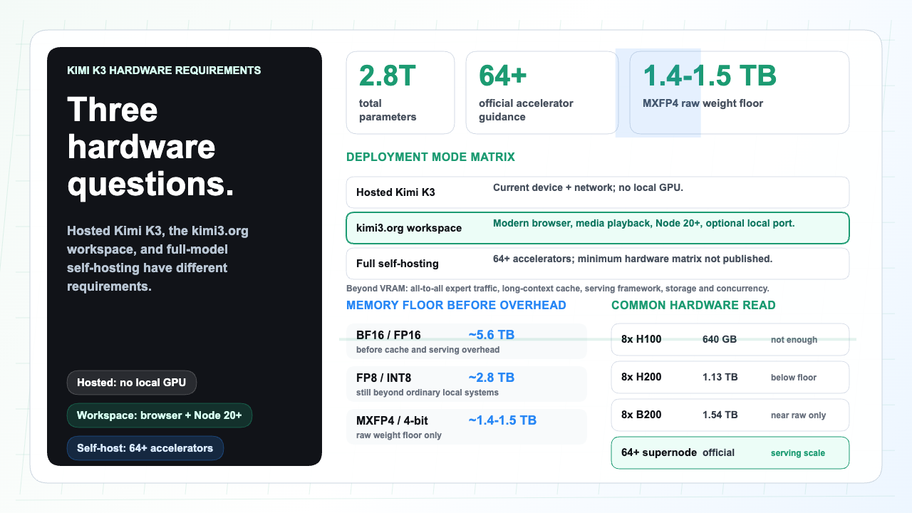The image size is (912, 513).
Task: Click the 64+ supernode hardware row
Action: pos(730,452)
